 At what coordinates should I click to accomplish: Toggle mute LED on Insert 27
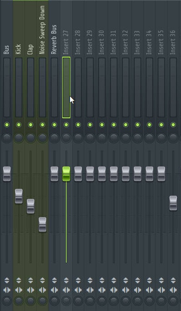66,125
